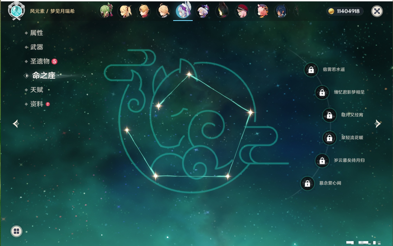Select the red-beret pink-haired character portrait

pyautogui.click(x=242, y=11)
